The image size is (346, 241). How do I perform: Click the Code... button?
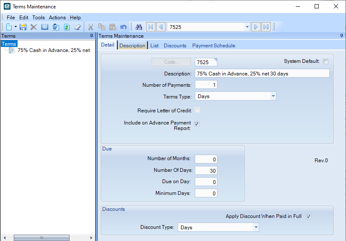(x=171, y=62)
